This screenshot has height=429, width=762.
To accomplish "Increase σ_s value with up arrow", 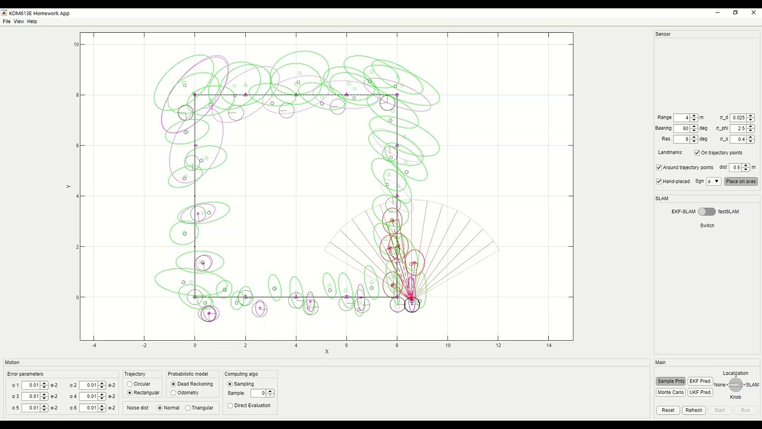I will pos(751,137).
